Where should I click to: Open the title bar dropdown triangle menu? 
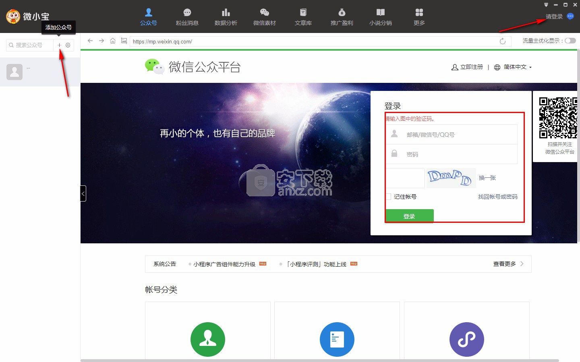[x=546, y=5]
